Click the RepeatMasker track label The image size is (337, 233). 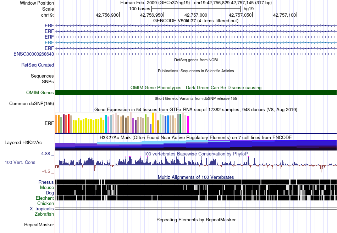click(39, 225)
